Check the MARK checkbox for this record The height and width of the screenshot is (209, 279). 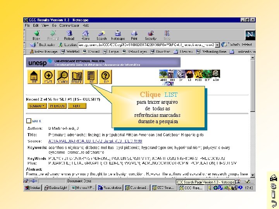coord(29,121)
